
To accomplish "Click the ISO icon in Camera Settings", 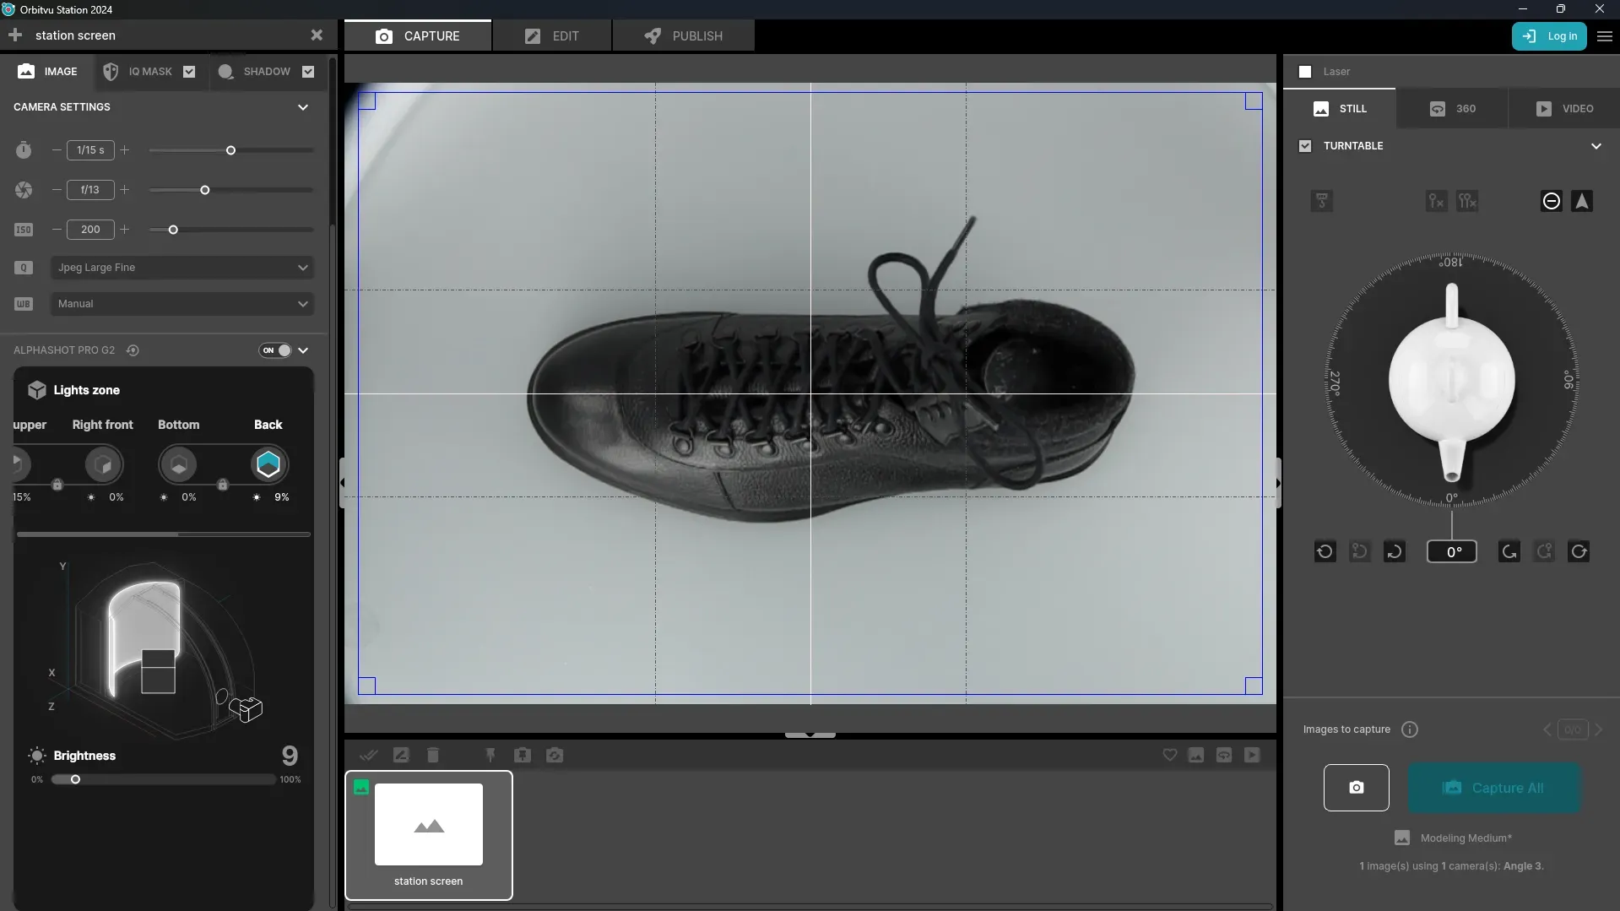I will [x=24, y=229].
